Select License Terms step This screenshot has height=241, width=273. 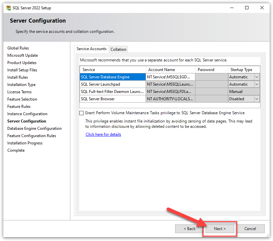(x=20, y=92)
